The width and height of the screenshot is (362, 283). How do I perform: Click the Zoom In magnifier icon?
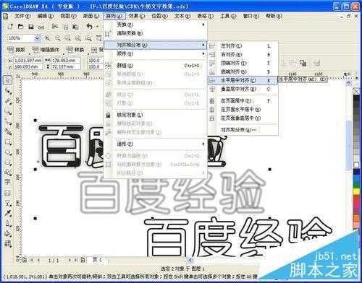click(x=47, y=38)
